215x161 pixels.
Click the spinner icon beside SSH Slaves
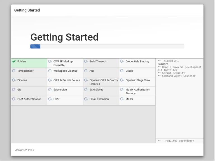pyautogui.click(x=86, y=90)
